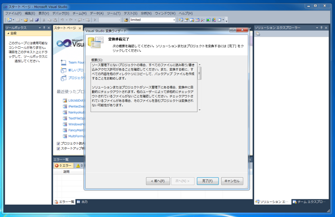Image resolution: width=335 pixels, height=217 pixels.
Task: Click the Start Page toolbar icon with green arrow
Action: (x=208, y=20)
